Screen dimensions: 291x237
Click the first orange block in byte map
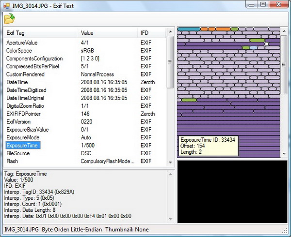click(x=204, y=30)
